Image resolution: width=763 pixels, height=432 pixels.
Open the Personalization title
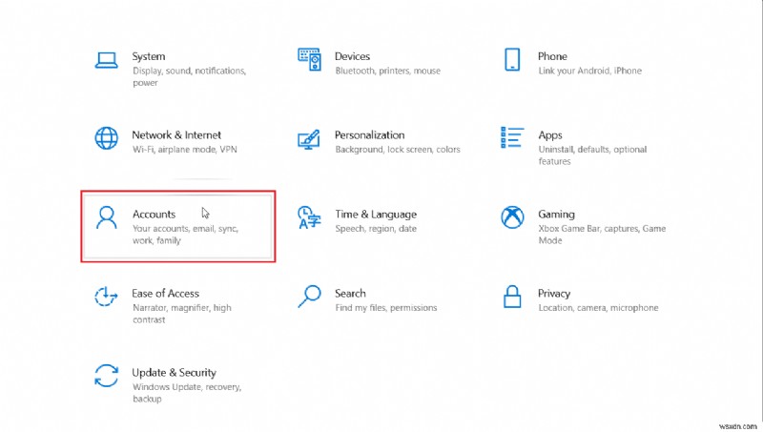(x=369, y=135)
